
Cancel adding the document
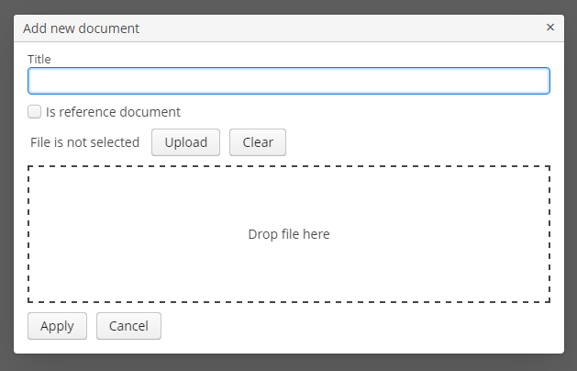[128, 326]
